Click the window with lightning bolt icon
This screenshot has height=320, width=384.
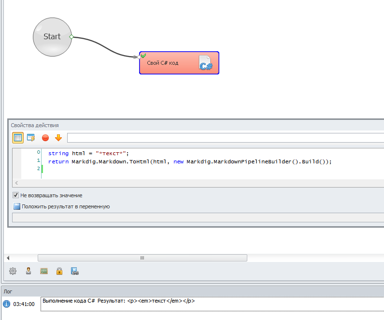click(x=31, y=138)
